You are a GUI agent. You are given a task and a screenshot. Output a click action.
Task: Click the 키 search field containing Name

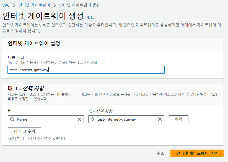click(x=46, y=119)
